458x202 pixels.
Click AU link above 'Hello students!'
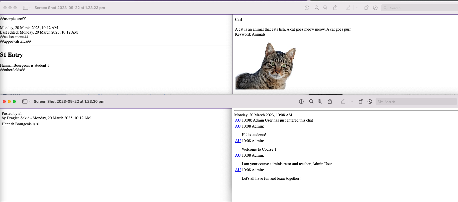click(x=238, y=126)
